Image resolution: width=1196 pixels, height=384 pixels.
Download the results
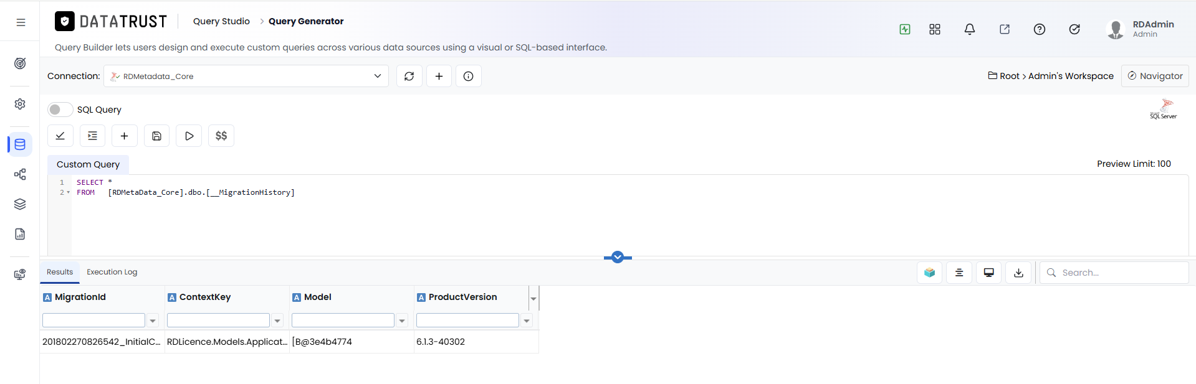[x=1018, y=273]
